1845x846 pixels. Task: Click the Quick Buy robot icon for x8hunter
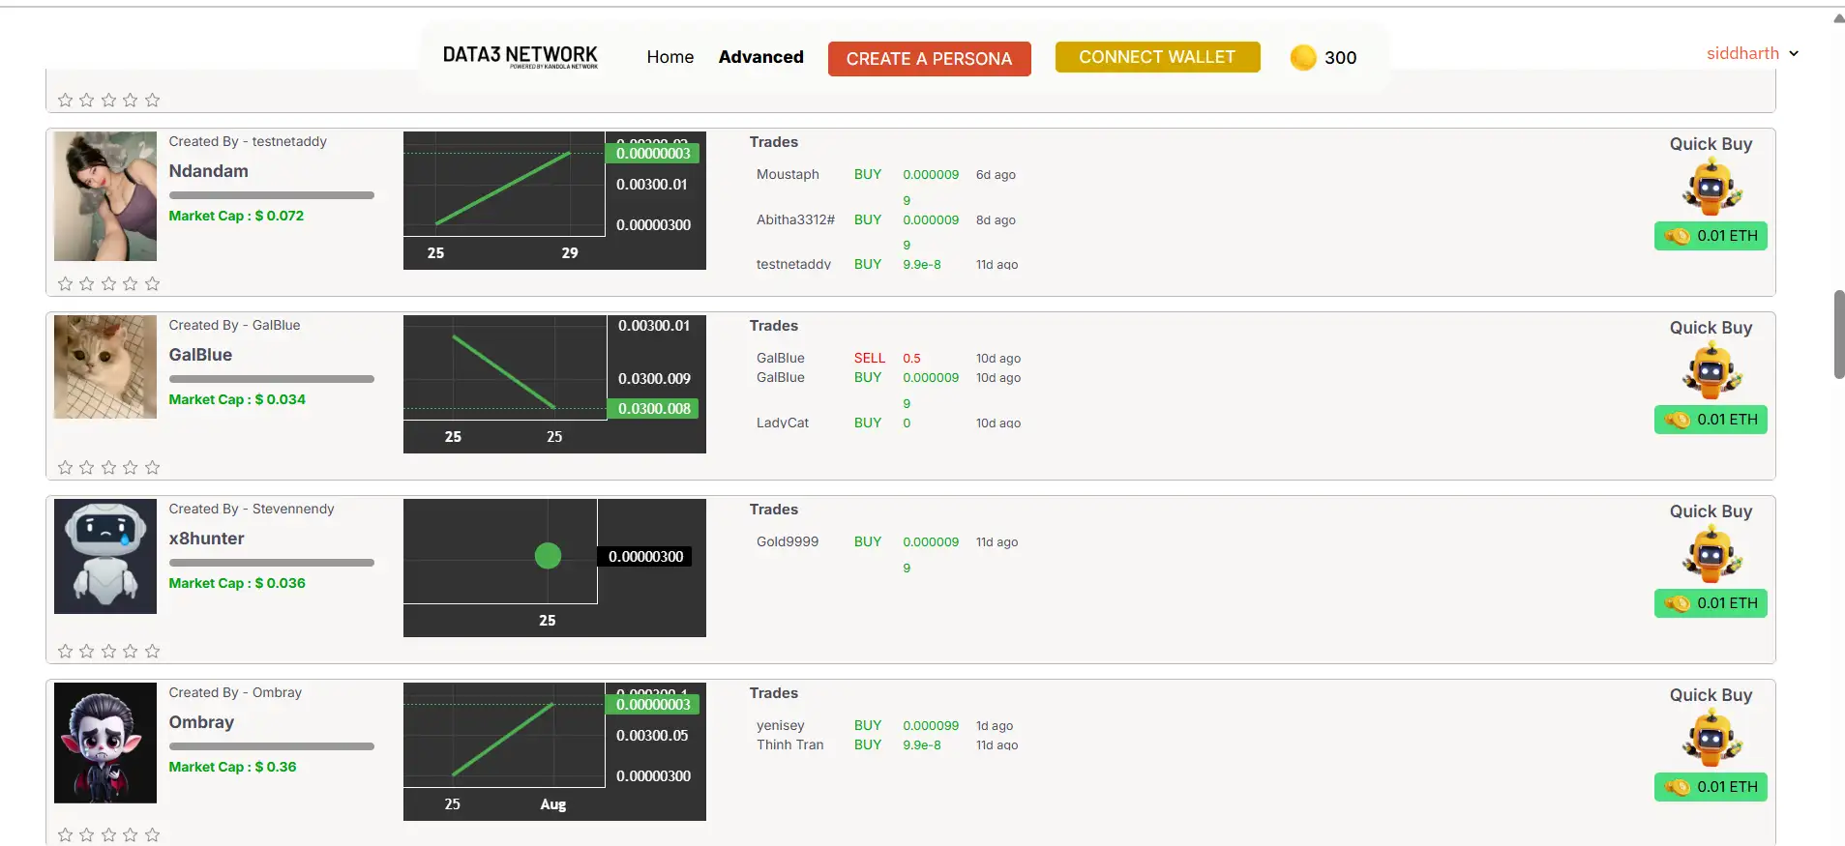tap(1711, 555)
